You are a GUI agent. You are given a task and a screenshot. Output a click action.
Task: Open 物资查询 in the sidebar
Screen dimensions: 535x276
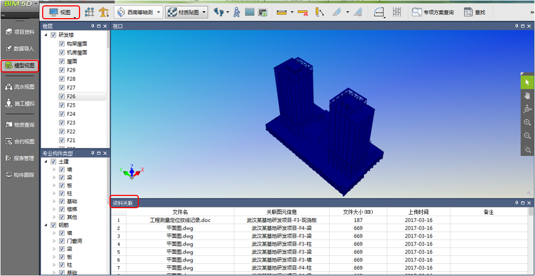pos(20,125)
